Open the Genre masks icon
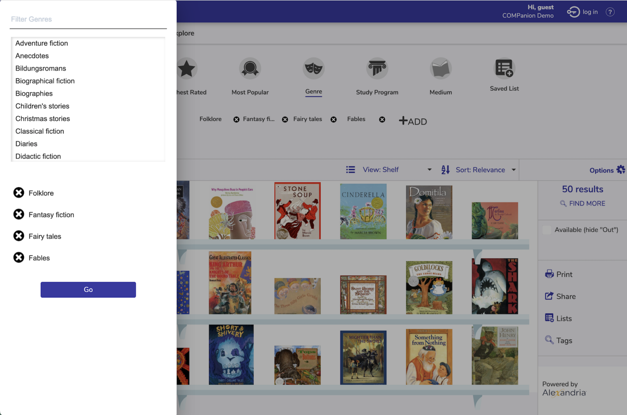 (313, 68)
